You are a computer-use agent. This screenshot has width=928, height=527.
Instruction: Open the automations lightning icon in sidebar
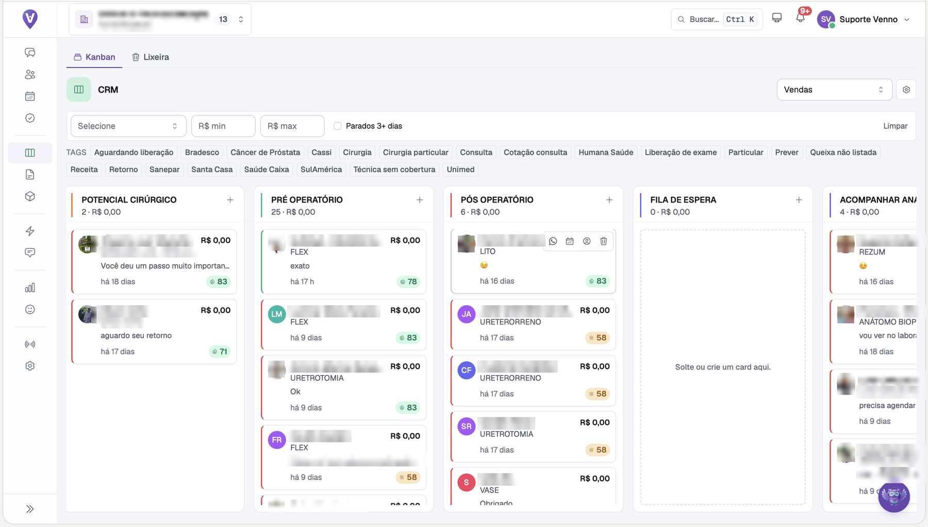coord(30,231)
